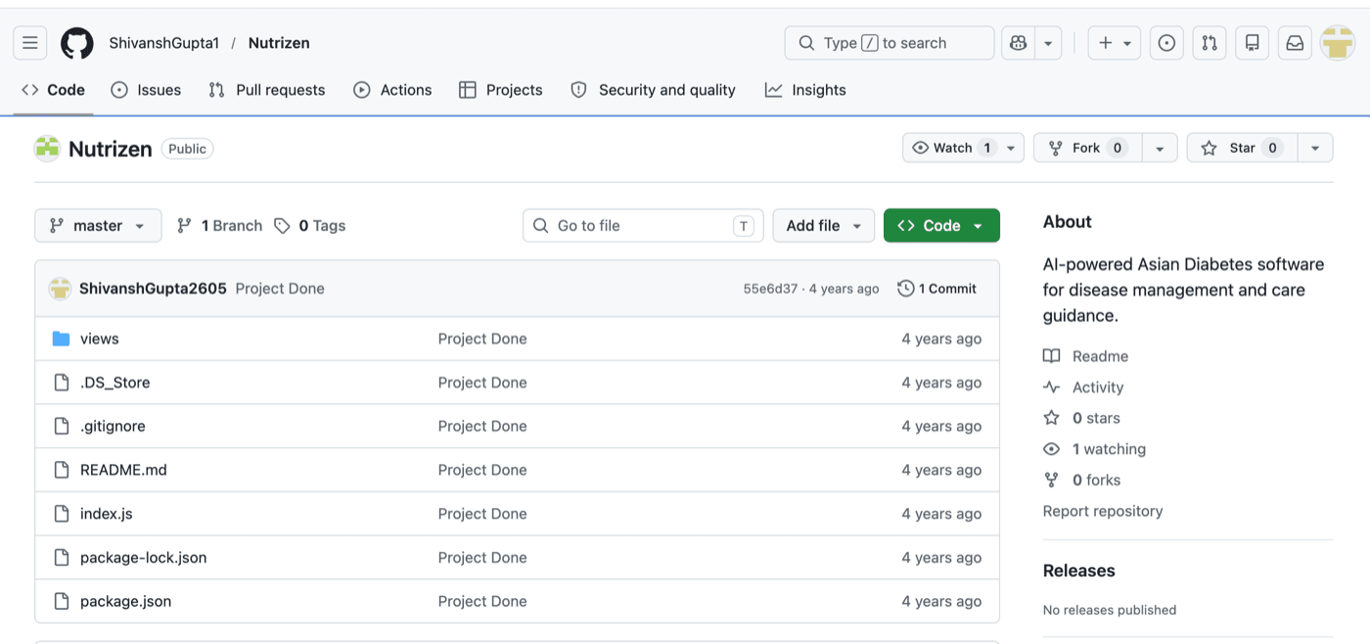Switch to the Issues tab

pyautogui.click(x=146, y=90)
